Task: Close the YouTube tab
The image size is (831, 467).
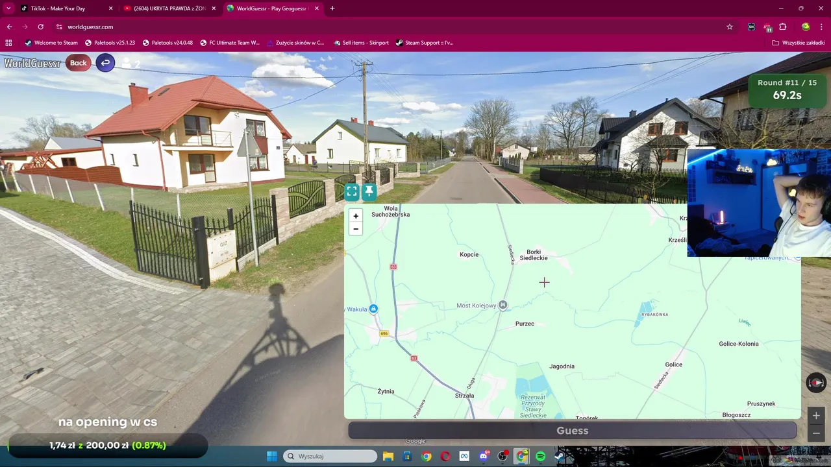Action: click(x=214, y=8)
